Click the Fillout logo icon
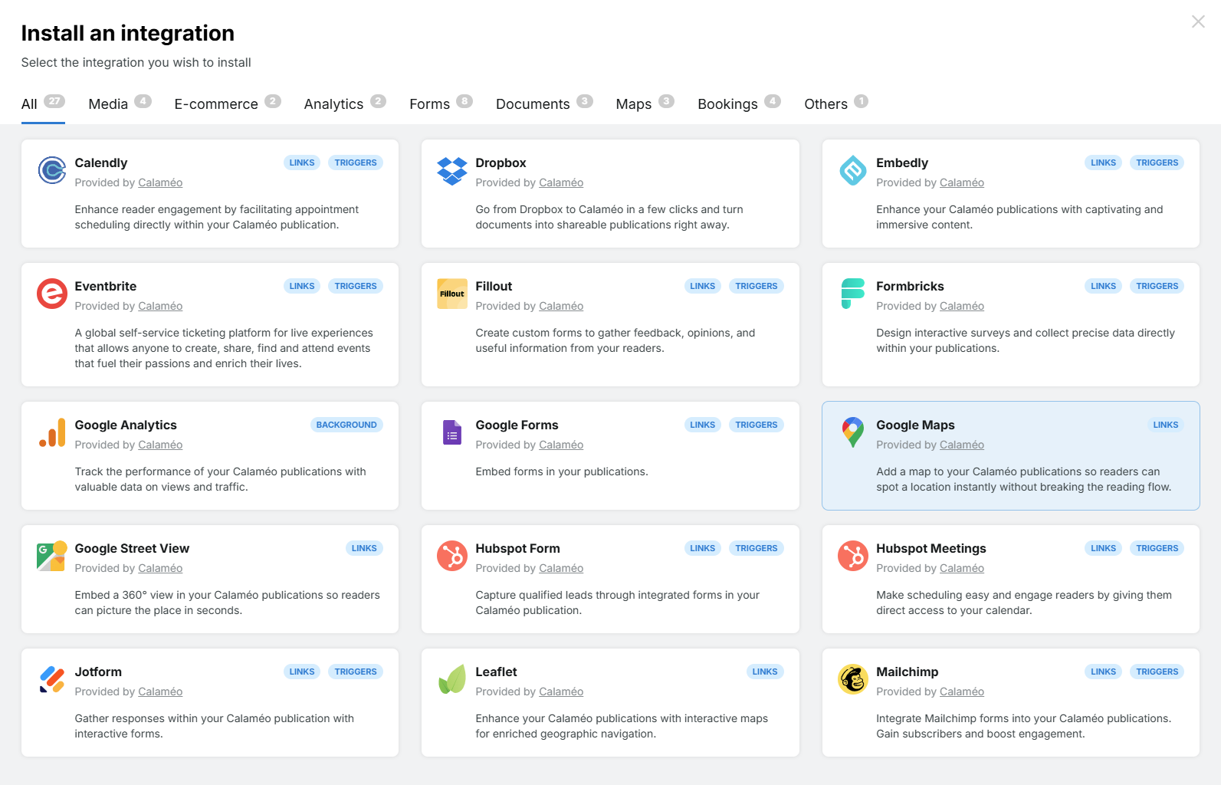 pyautogui.click(x=452, y=294)
